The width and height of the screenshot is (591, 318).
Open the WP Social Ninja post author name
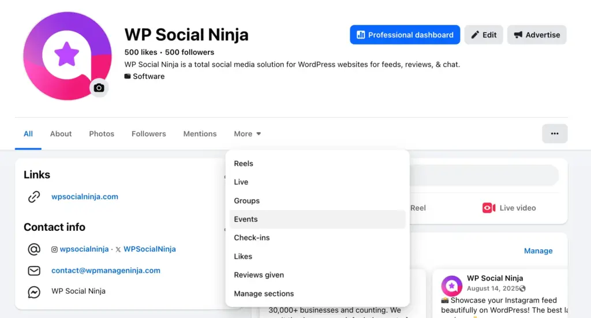(495, 278)
